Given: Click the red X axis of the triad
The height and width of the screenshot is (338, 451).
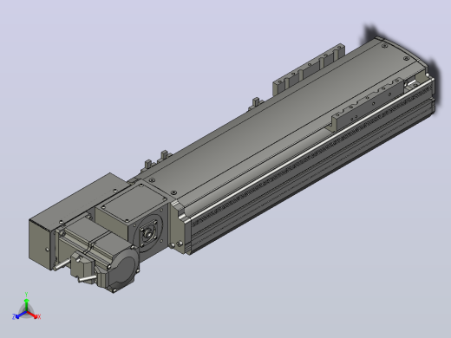Looking at the screenshot, I should (x=32, y=315).
